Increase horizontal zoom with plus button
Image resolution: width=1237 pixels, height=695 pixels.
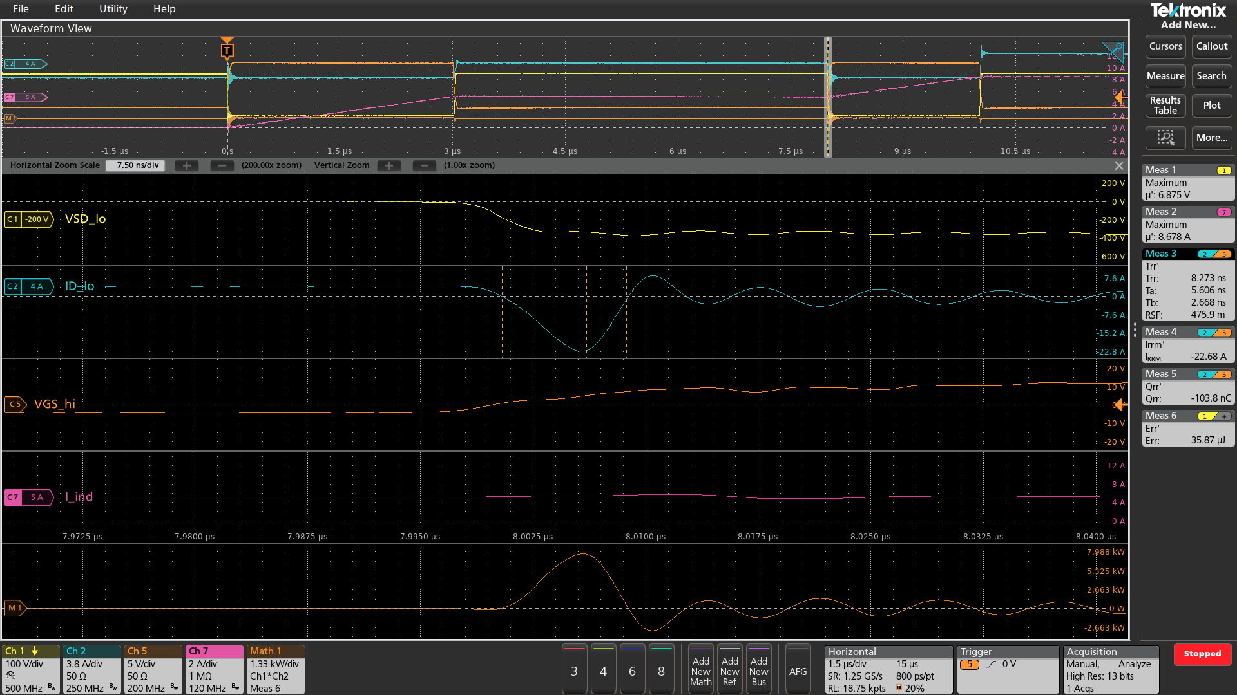coord(187,165)
